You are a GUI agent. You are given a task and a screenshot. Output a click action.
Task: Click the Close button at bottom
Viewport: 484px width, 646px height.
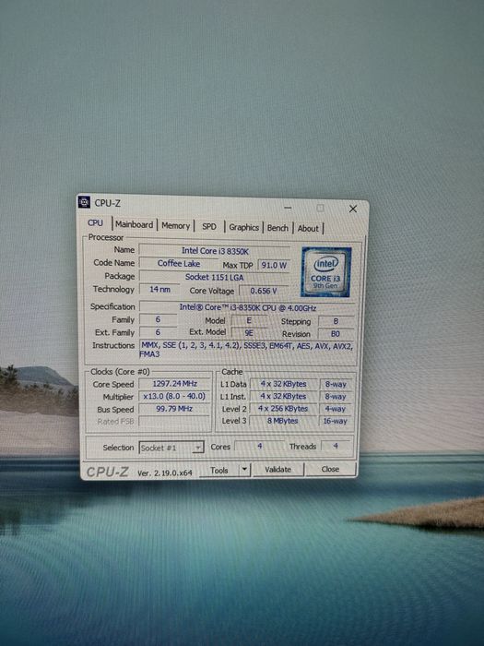coord(330,469)
